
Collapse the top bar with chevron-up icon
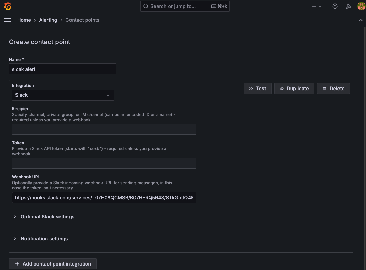point(360,20)
